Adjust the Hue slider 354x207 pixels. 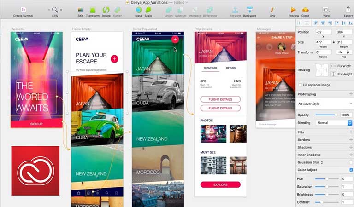[x=327, y=179]
